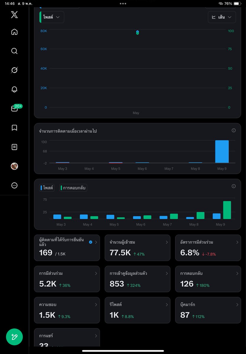The image size is (246, 354).
Task: Open จำนวนผู้เข้าชม card 77.5K
Action: [x=137, y=248]
